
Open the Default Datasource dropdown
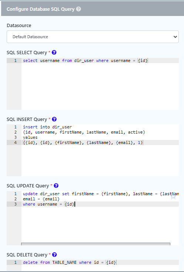[93, 37]
